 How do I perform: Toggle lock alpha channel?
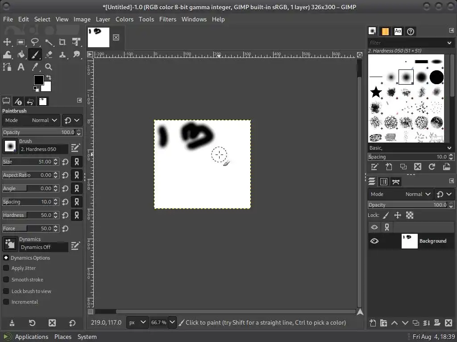[410, 215]
